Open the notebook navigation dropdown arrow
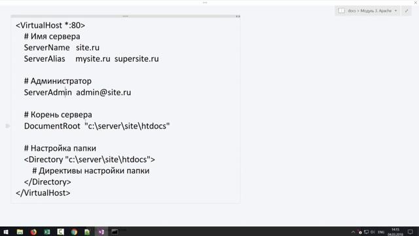The width and height of the screenshot is (419, 236). coord(395,10)
